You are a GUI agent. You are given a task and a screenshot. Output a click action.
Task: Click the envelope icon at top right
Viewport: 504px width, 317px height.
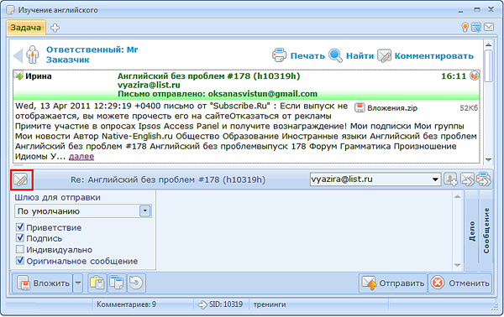[x=489, y=27]
